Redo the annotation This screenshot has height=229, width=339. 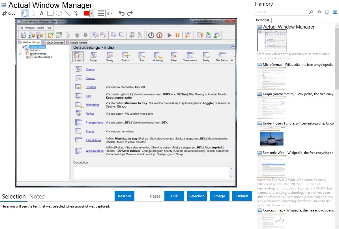tap(130, 13)
